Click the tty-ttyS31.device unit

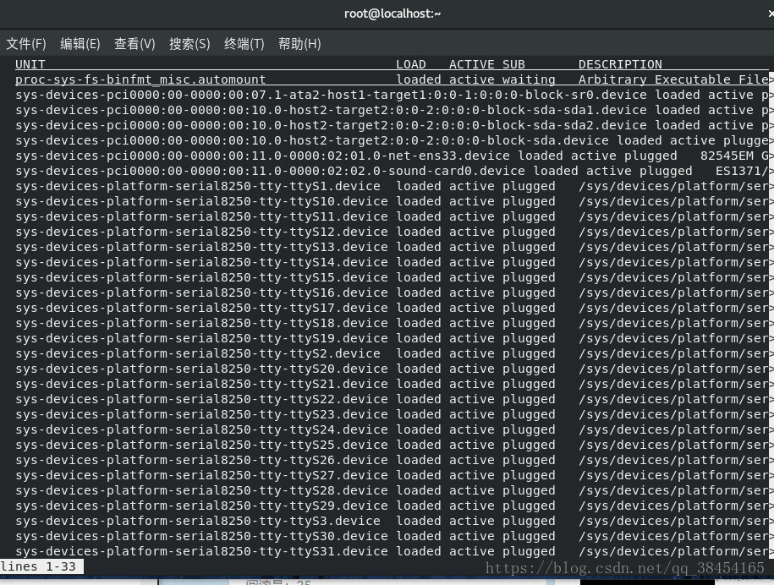tap(201, 551)
